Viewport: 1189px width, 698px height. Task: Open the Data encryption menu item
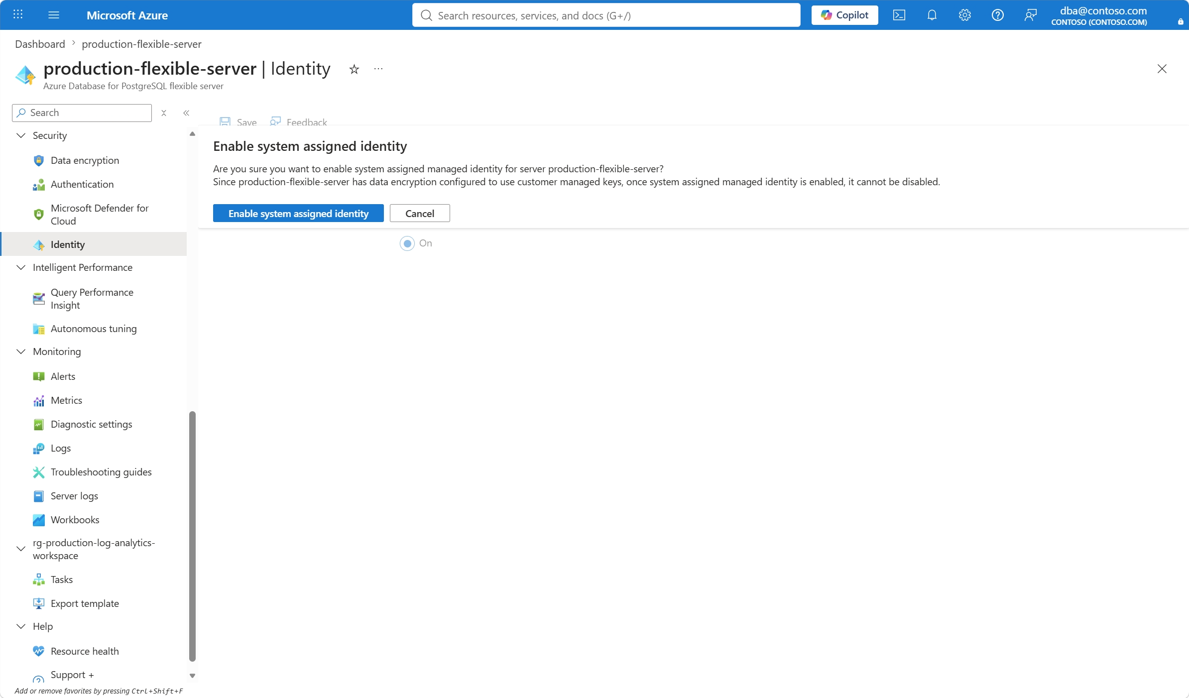(x=94, y=160)
